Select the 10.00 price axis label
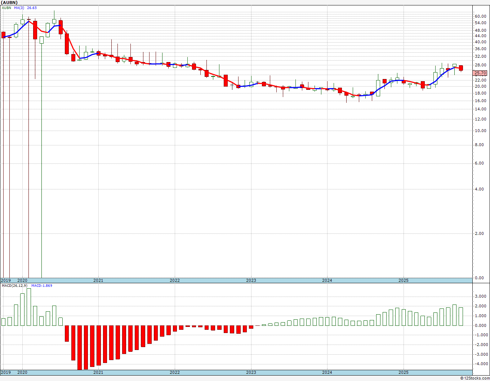The image size is (490, 381). [480, 131]
